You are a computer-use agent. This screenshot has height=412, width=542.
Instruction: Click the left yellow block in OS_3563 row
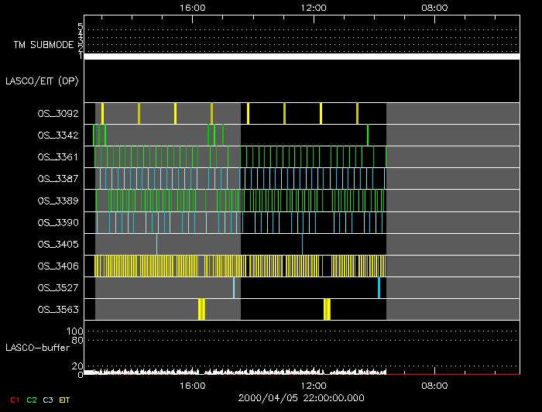coord(201,309)
